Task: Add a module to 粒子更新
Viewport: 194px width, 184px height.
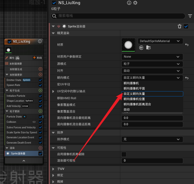Action: point(40,111)
